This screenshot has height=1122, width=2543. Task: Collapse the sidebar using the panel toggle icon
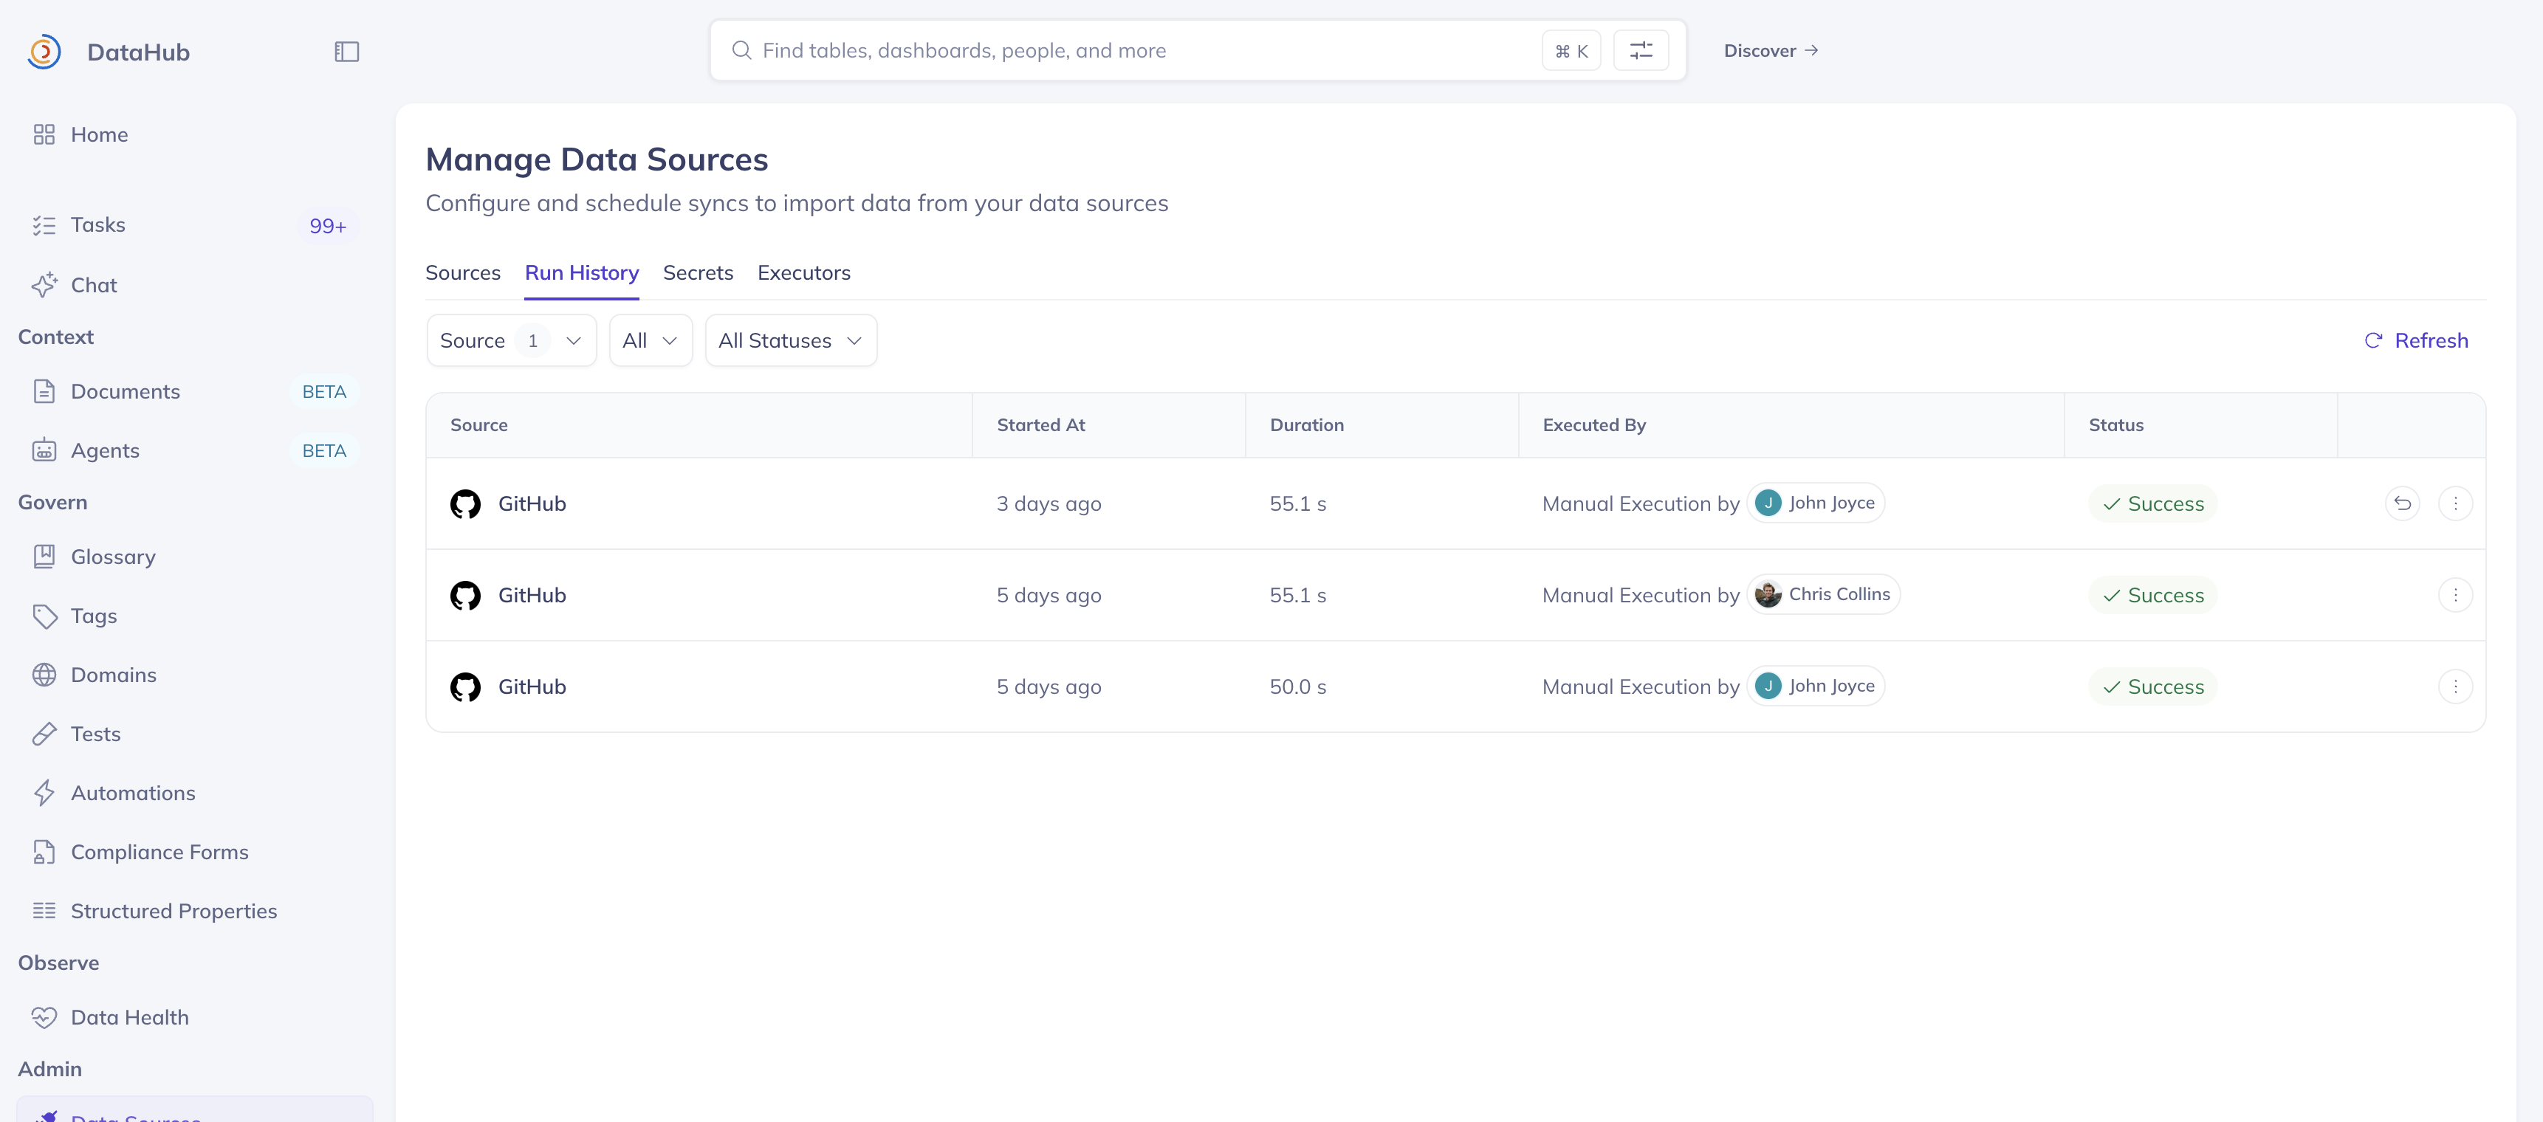[346, 52]
